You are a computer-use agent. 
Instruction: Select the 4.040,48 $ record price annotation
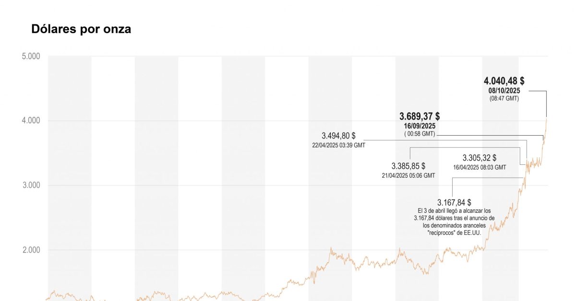(x=504, y=81)
